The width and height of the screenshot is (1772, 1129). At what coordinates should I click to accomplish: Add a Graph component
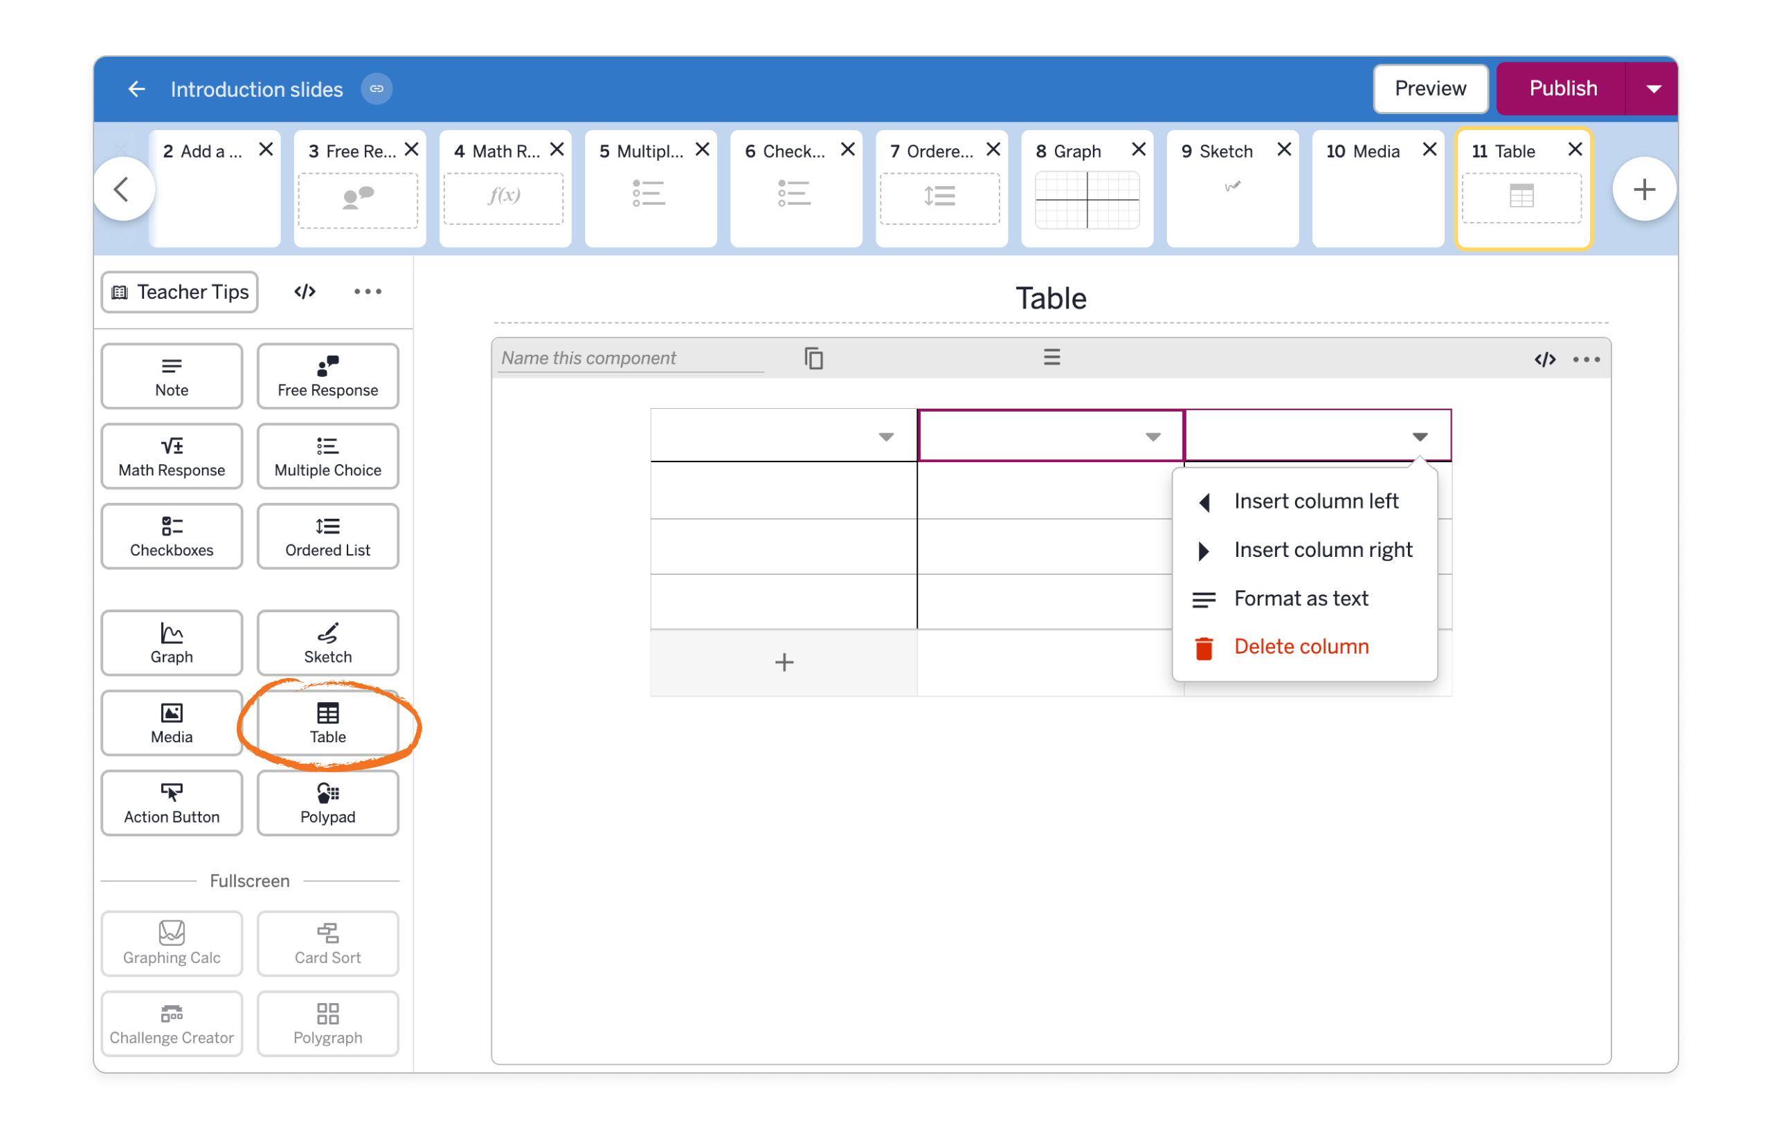click(172, 643)
